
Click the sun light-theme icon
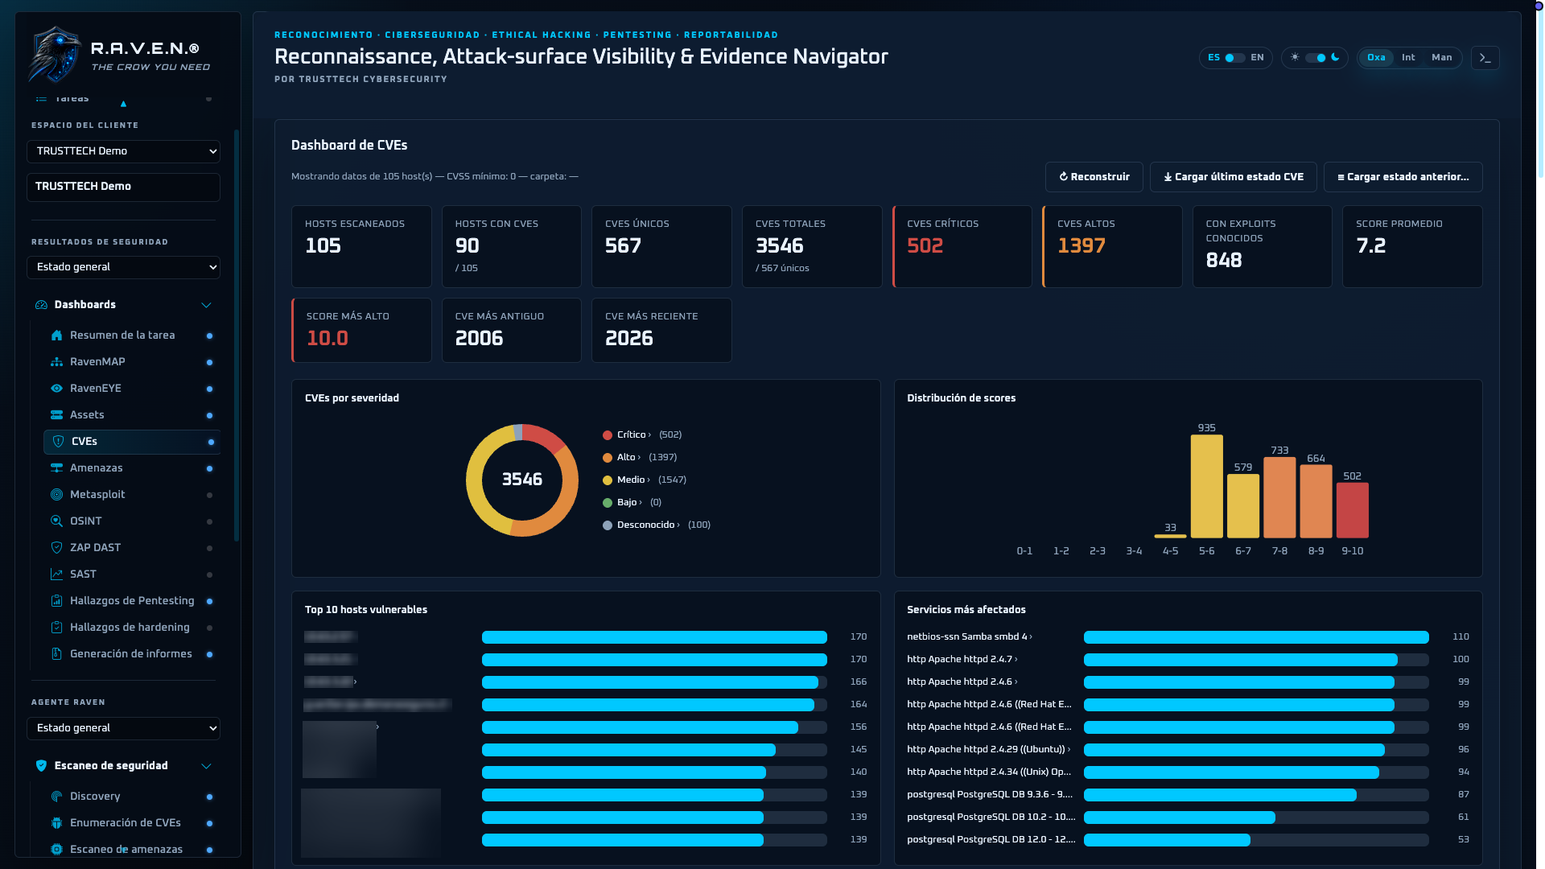(x=1295, y=57)
